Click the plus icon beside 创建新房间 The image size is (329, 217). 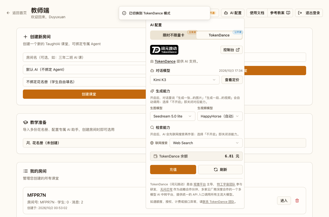click(25, 37)
